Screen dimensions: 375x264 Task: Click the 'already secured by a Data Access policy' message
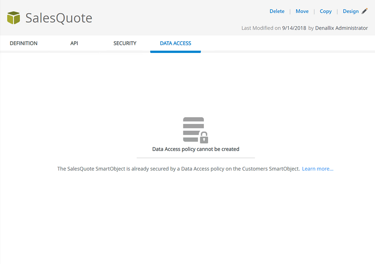(179, 169)
